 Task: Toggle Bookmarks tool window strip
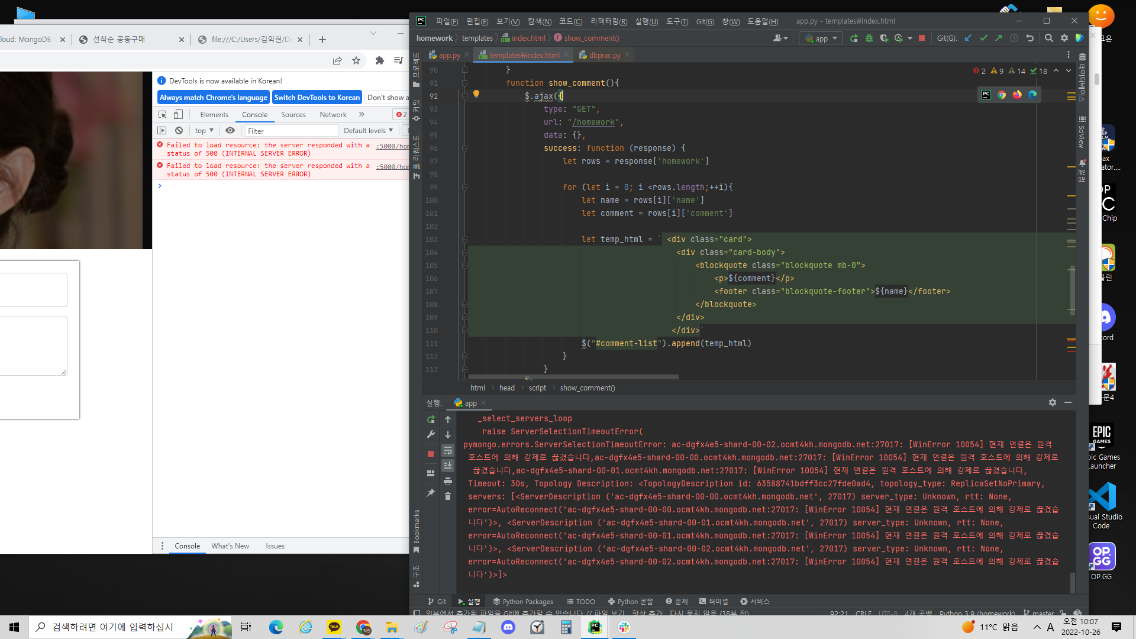tap(417, 531)
